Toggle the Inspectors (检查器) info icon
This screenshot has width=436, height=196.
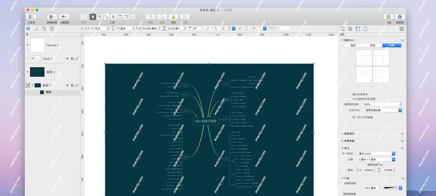click(400, 17)
